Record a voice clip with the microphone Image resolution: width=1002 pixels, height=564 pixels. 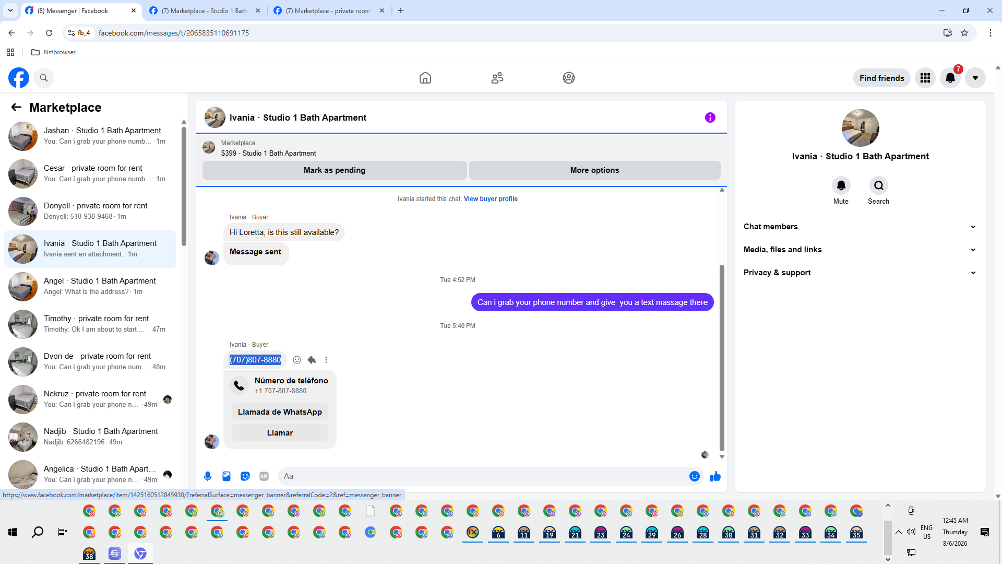(208, 476)
